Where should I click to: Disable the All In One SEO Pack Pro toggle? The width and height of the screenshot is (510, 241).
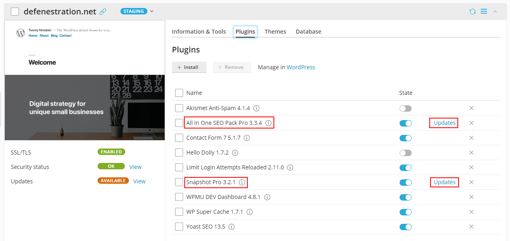click(406, 123)
